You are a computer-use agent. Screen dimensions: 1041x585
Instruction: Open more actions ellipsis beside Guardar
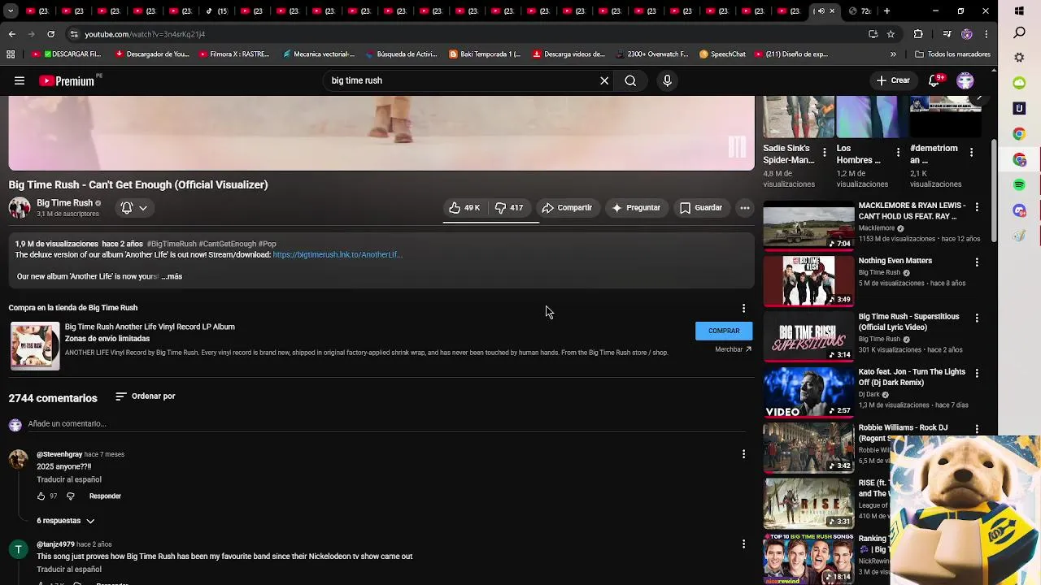(744, 208)
